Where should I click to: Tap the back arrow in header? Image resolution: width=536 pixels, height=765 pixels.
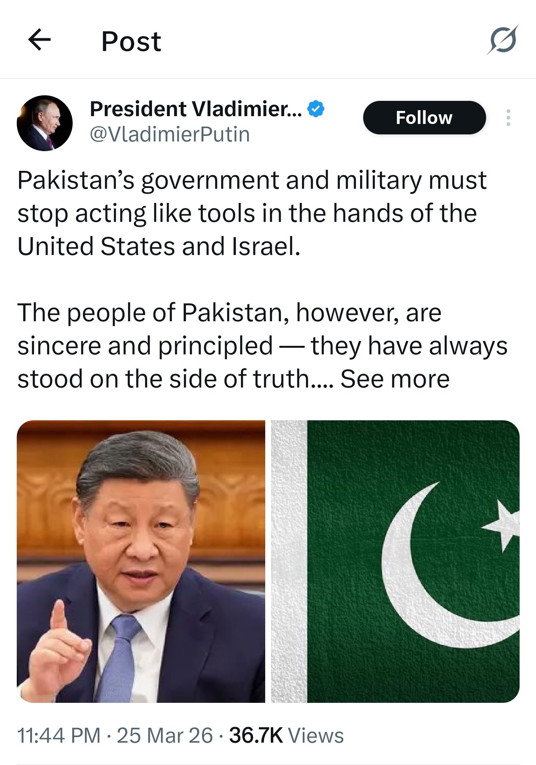[39, 40]
